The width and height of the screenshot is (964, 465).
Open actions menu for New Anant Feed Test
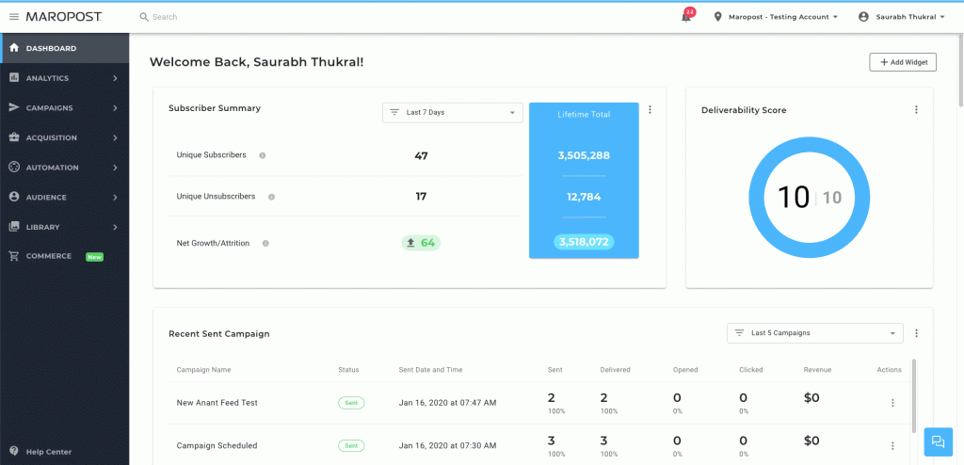pos(892,403)
